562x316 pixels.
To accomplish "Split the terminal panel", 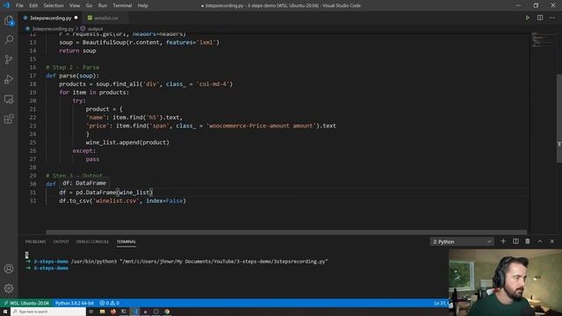I will [515, 241].
